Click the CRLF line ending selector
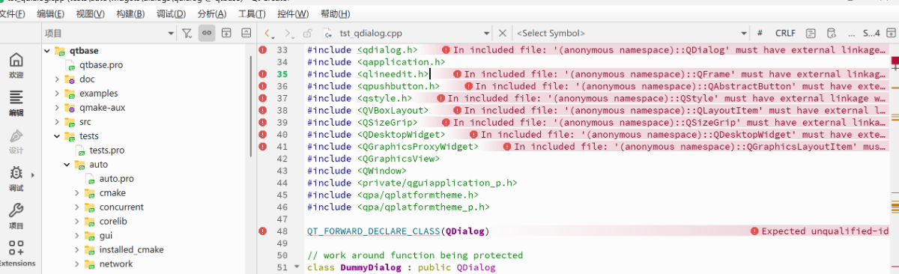The image size is (899, 274). 785,33
